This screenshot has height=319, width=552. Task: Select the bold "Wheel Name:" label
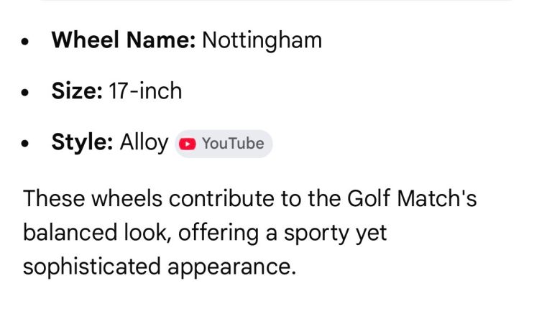(x=123, y=40)
